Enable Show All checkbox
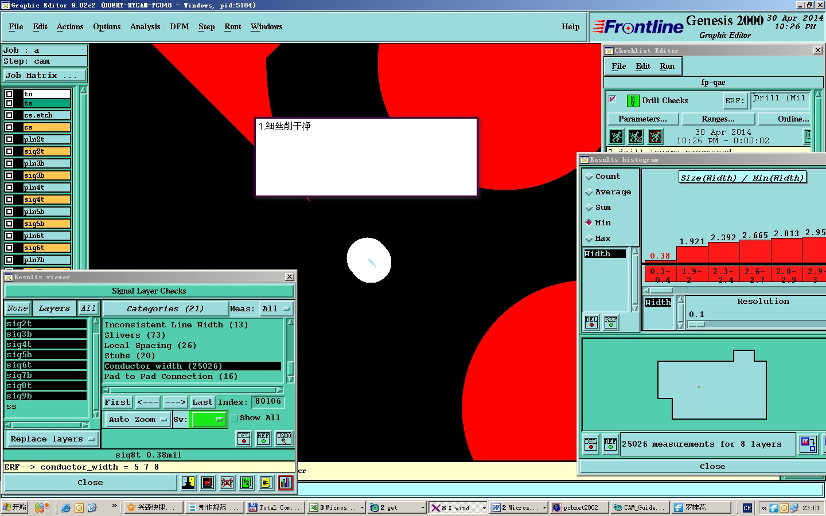 235,418
